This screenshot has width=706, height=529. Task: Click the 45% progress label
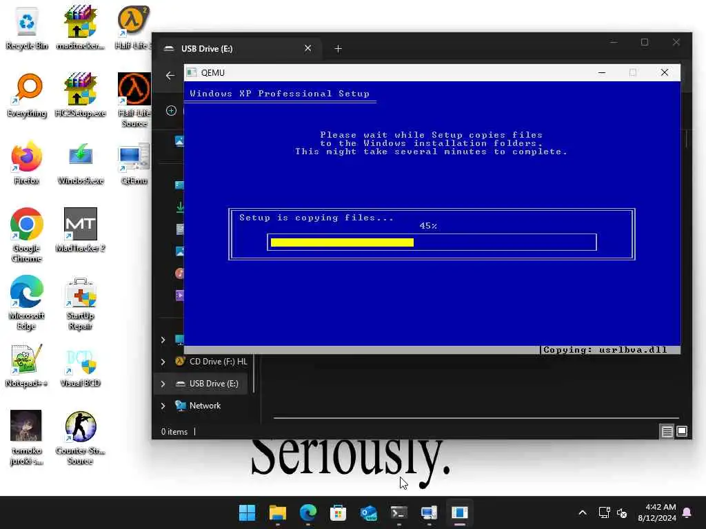pos(428,226)
